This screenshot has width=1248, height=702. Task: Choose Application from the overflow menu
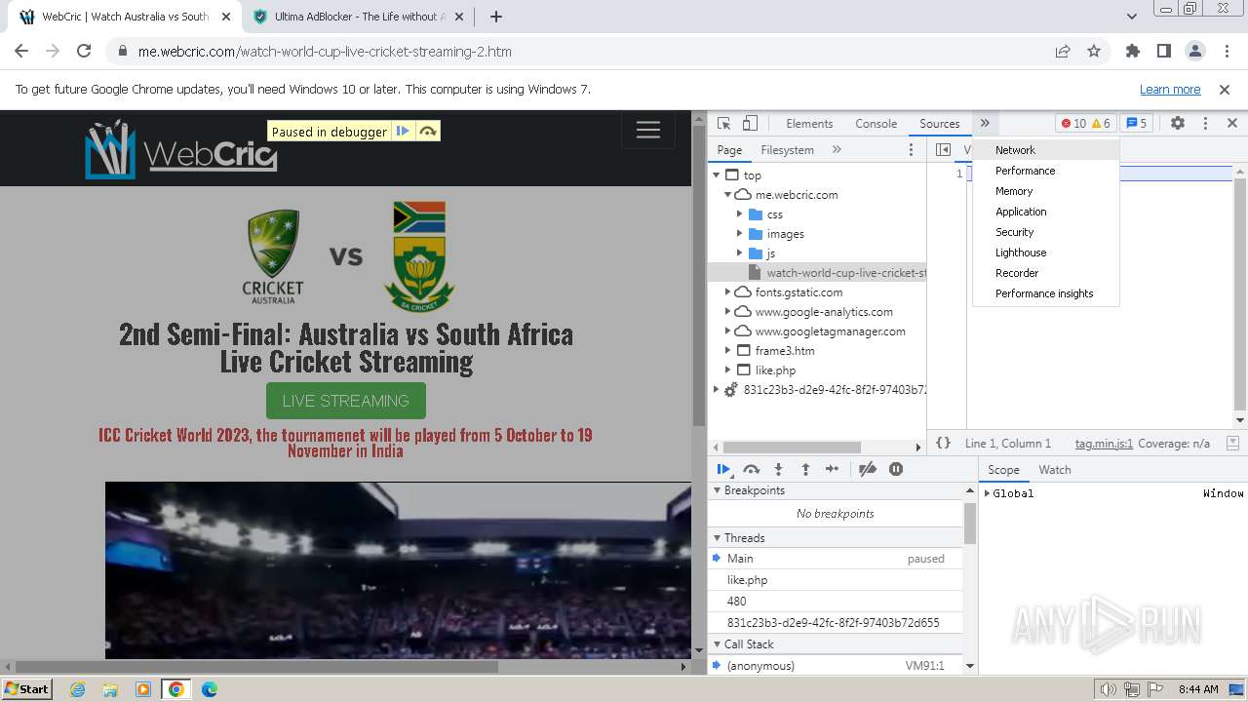pyautogui.click(x=1046, y=212)
